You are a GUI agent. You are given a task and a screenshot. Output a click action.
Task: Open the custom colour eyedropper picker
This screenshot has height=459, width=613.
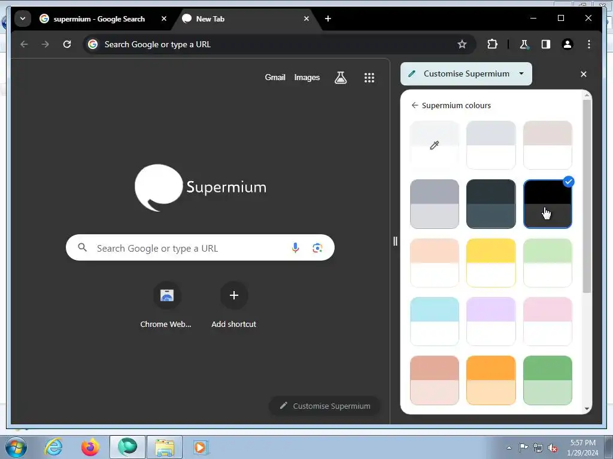coord(435,145)
